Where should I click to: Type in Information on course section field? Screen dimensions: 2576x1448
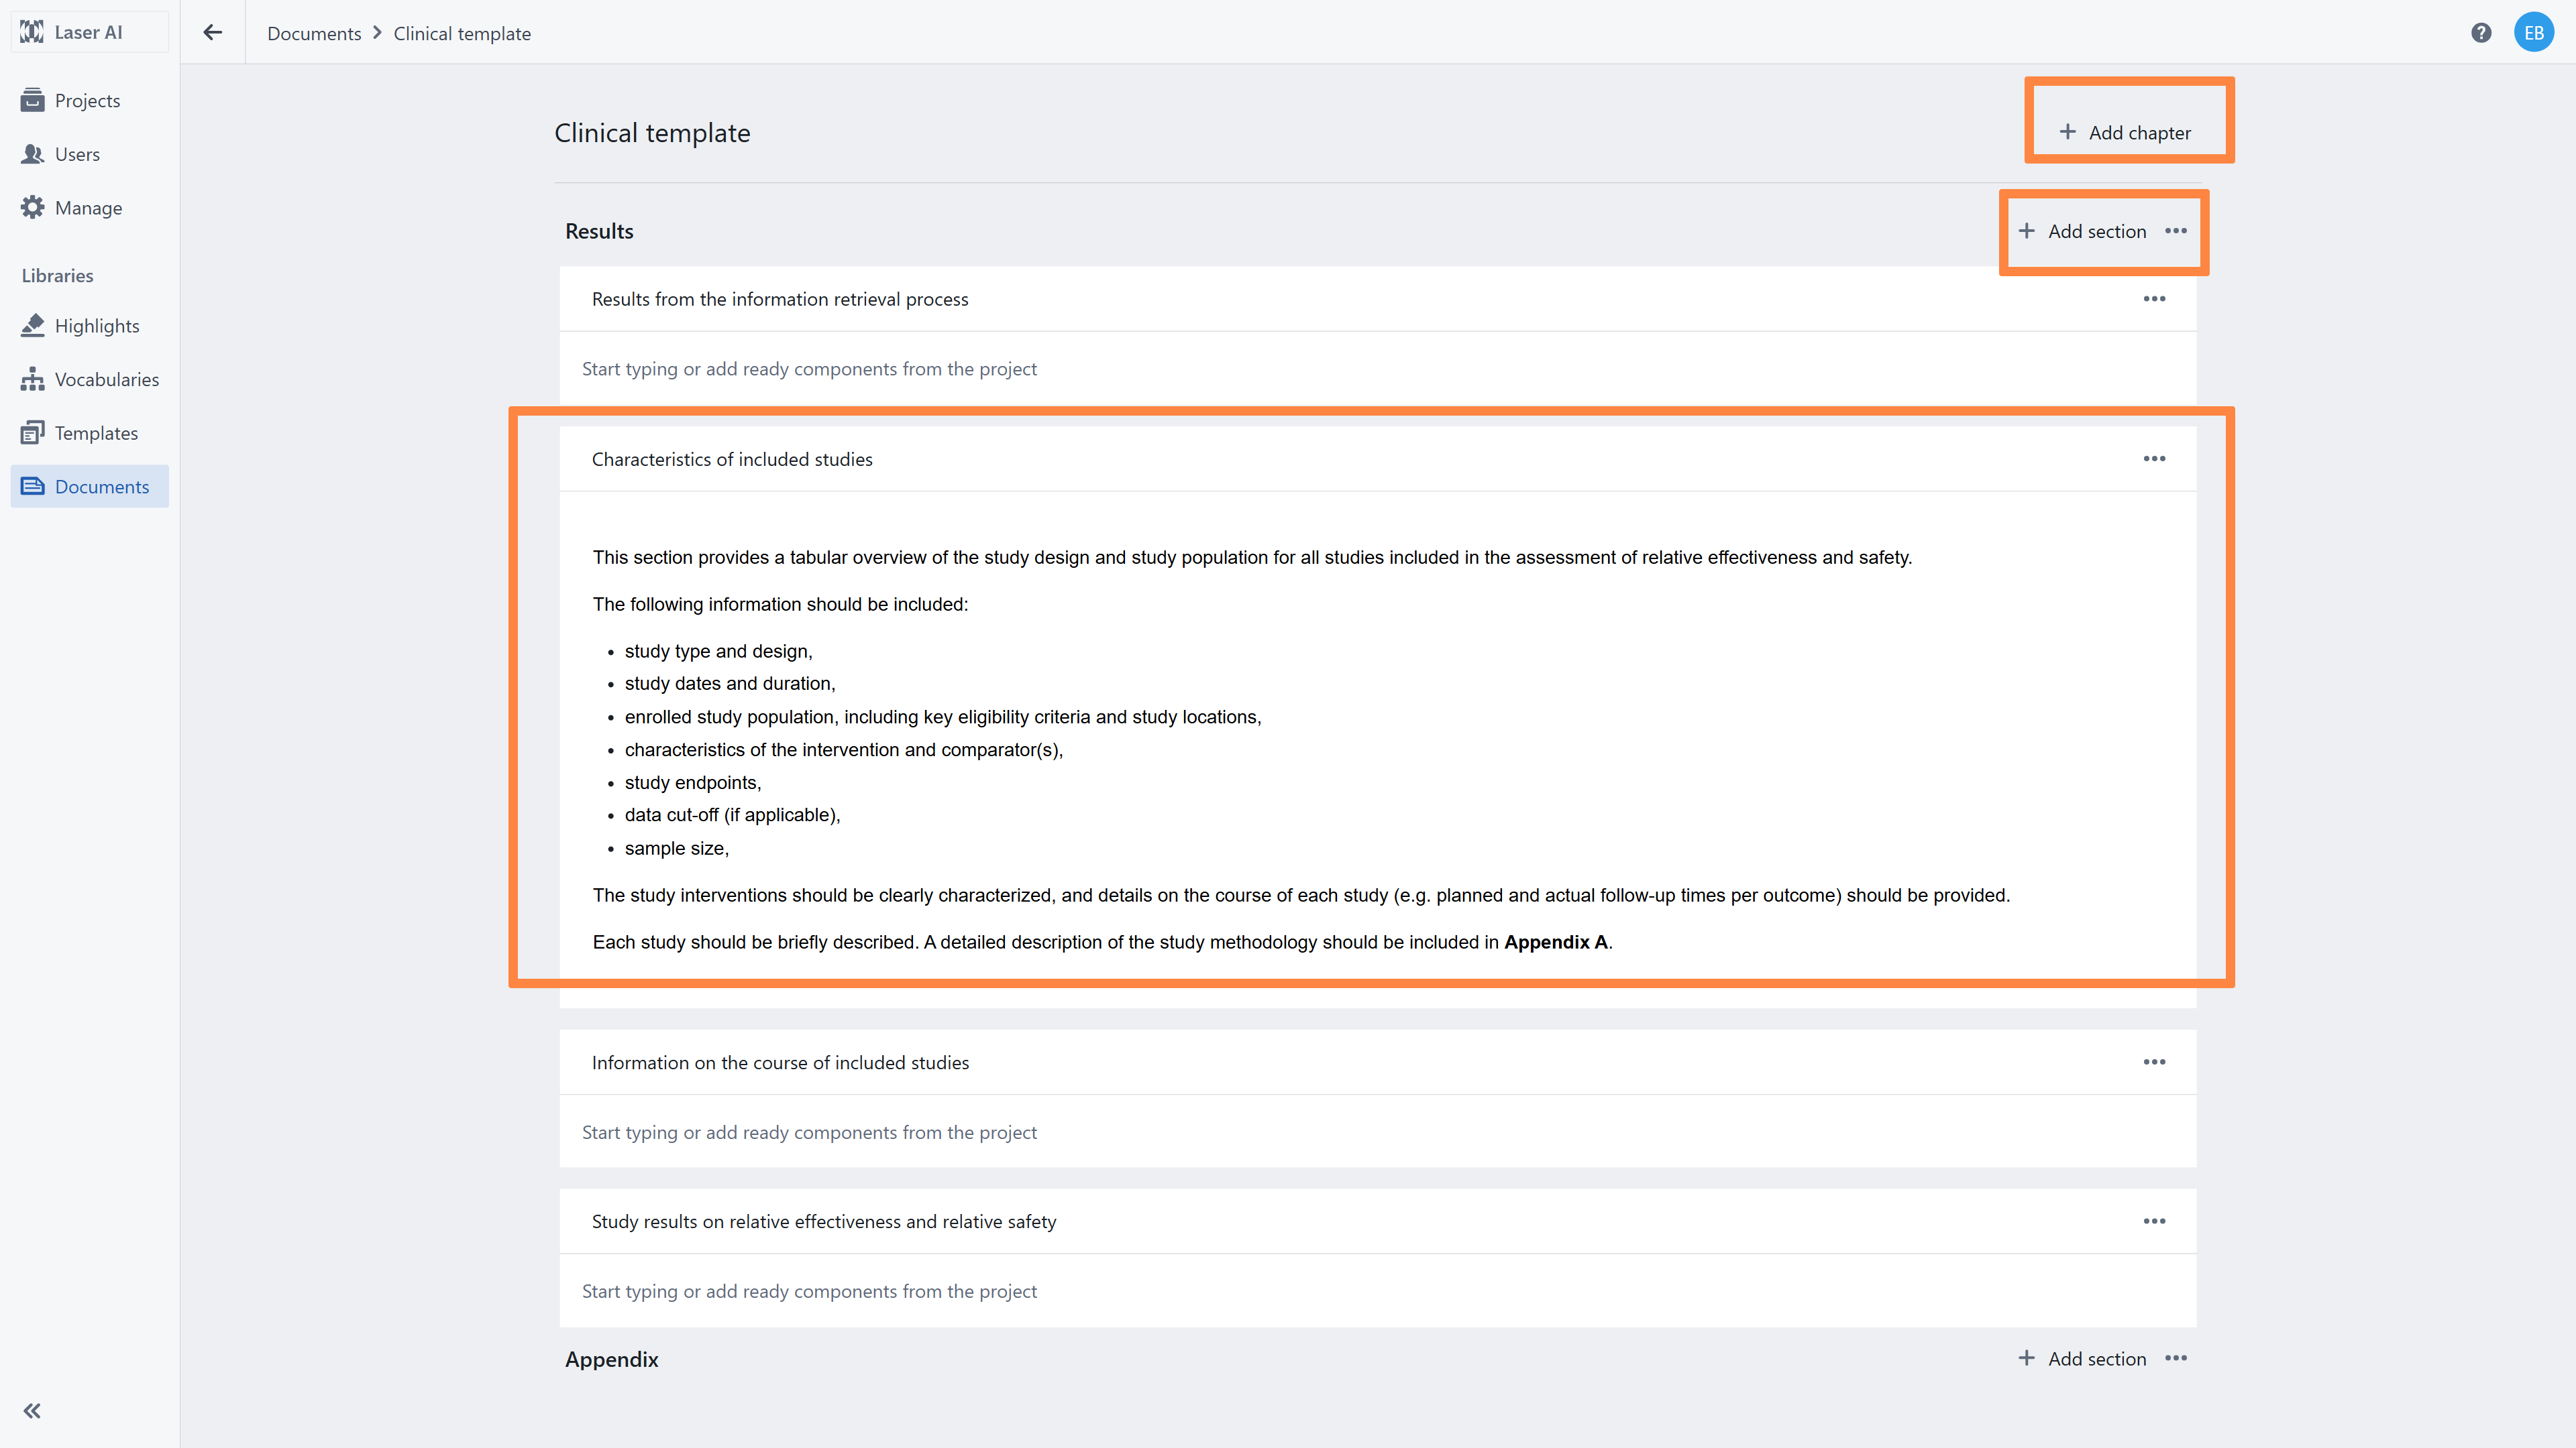click(x=809, y=1132)
